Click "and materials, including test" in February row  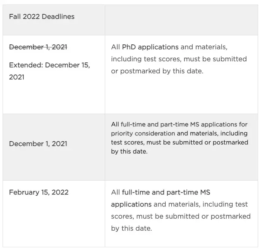[x=201, y=204]
